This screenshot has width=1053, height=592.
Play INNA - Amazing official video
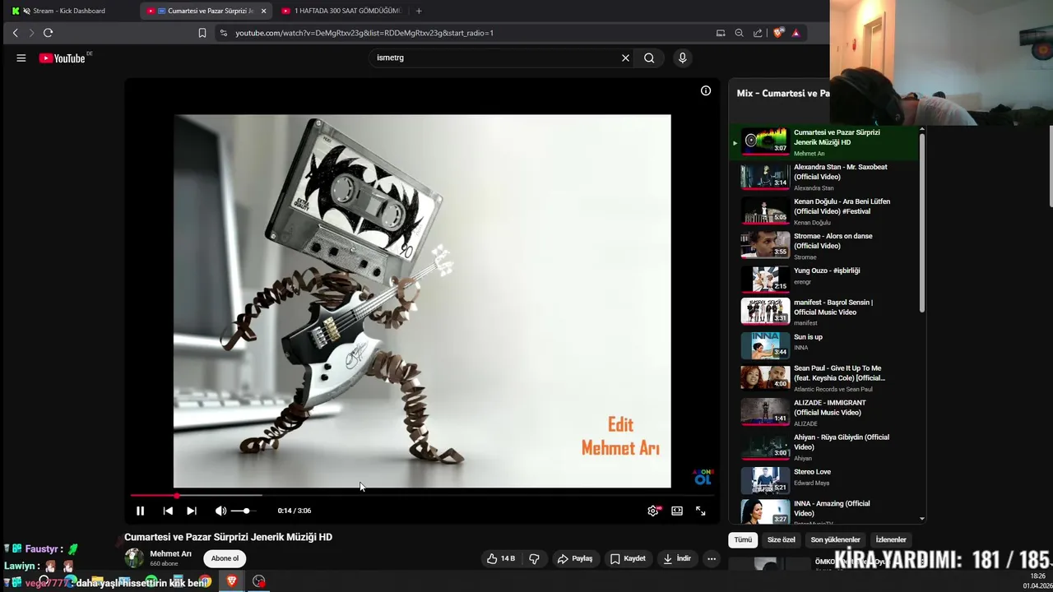point(825,511)
